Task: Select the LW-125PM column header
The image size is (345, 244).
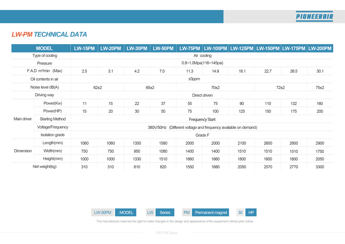Action: click(241, 48)
